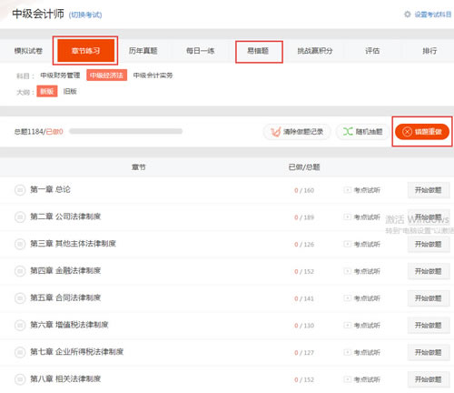Click the play icon for 考点试听 in 第一章

pyautogui.click(x=348, y=190)
